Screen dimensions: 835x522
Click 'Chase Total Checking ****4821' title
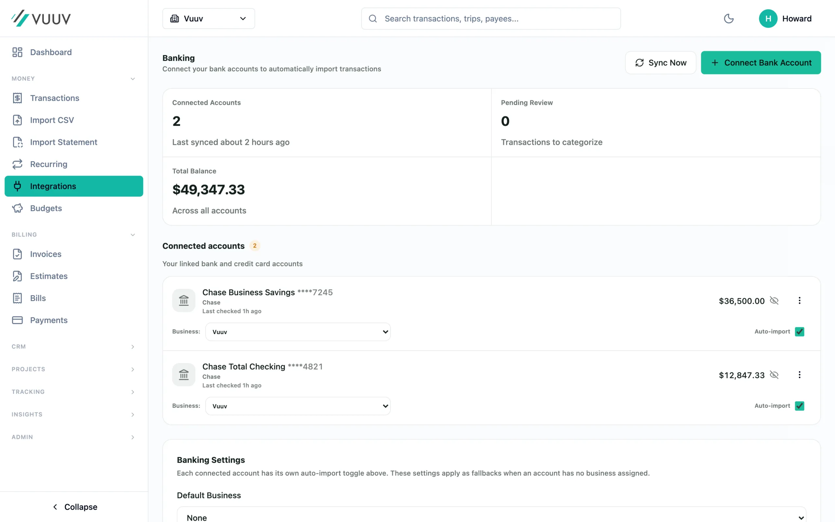(x=263, y=367)
